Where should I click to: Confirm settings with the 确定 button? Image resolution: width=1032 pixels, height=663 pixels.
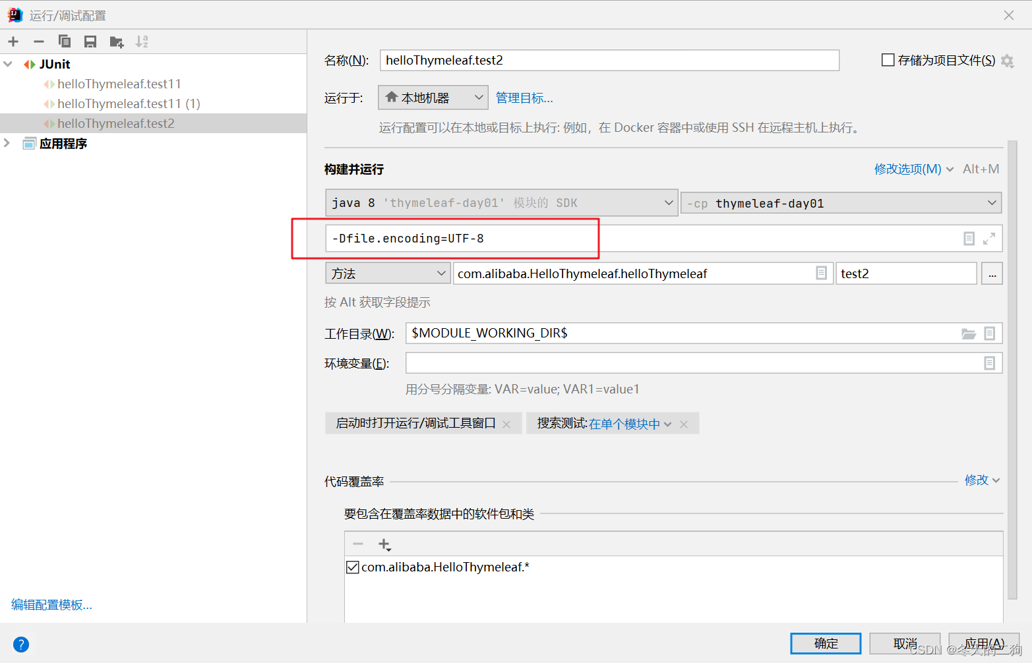(825, 643)
